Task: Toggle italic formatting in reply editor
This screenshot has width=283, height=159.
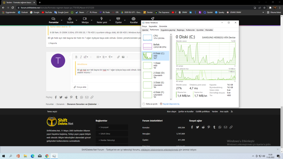Action: click(x=81, y=57)
